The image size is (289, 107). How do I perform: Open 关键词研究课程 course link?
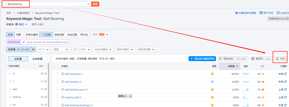(245, 13)
